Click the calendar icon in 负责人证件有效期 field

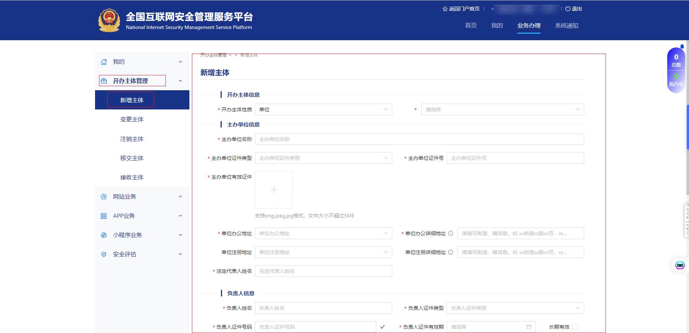pyautogui.click(x=529, y=327)
